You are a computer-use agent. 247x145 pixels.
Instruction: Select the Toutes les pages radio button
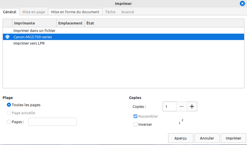click(x=9, y=105)
